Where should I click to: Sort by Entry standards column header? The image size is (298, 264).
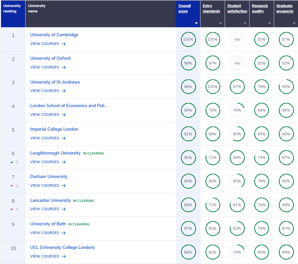[211, 8]
